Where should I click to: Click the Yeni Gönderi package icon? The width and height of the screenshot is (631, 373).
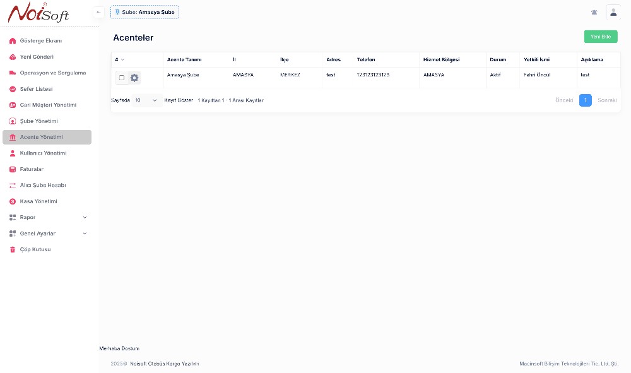(13, 57)
